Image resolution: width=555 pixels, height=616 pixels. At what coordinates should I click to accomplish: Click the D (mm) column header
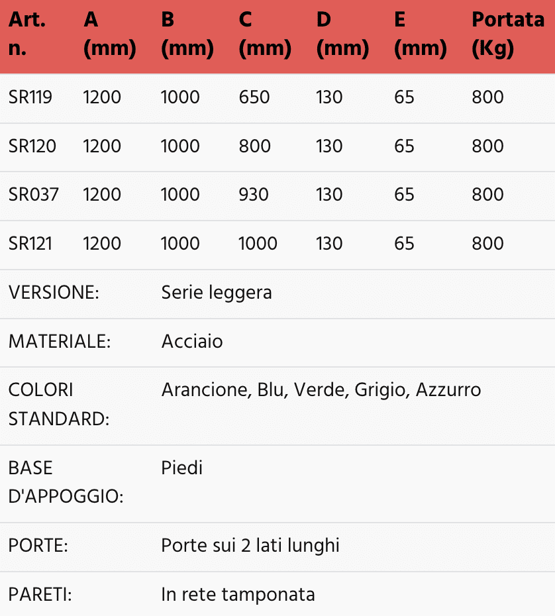342,34
